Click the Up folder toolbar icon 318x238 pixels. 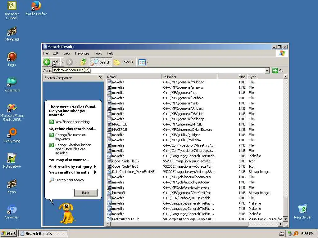[x=83, y=62]
